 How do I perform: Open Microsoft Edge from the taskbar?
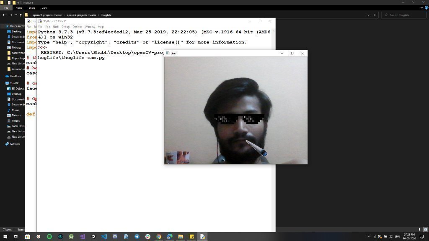point(169,237)
